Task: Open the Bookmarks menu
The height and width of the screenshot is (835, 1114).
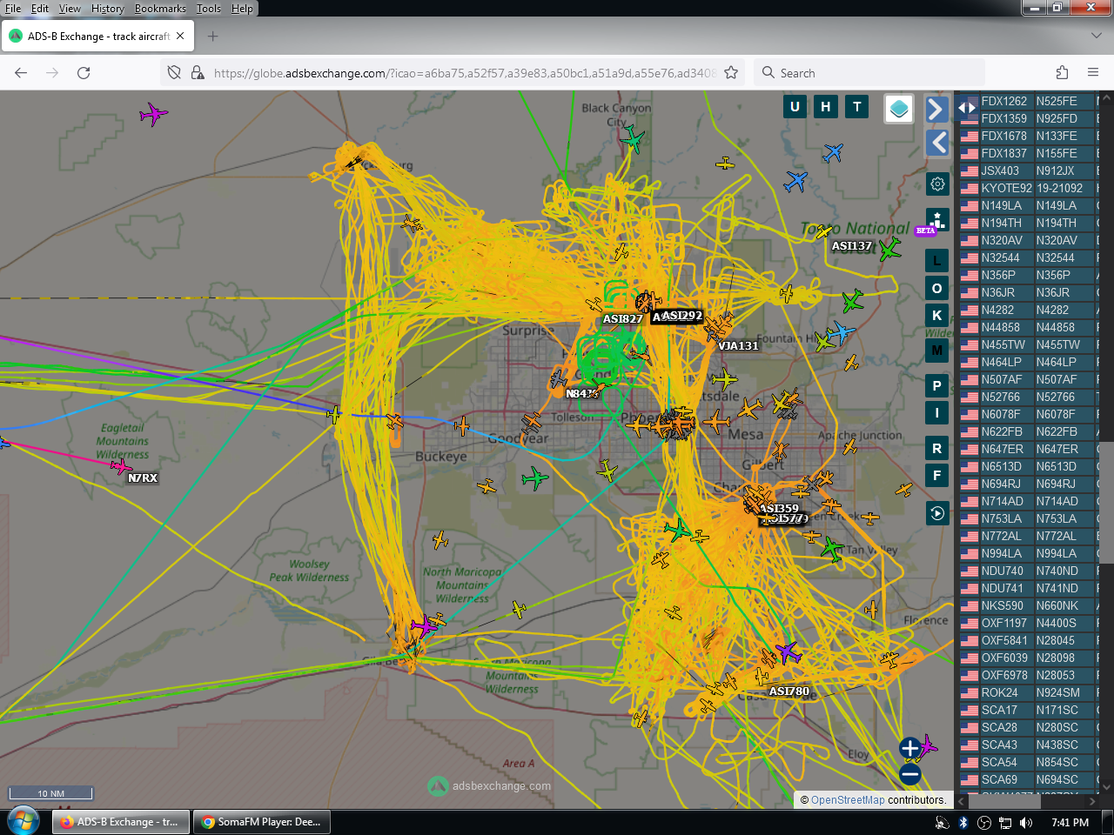Action: [x=160, y=9]
